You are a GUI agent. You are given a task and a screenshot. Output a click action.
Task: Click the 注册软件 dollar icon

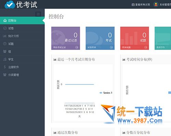(x=5, y=67)
